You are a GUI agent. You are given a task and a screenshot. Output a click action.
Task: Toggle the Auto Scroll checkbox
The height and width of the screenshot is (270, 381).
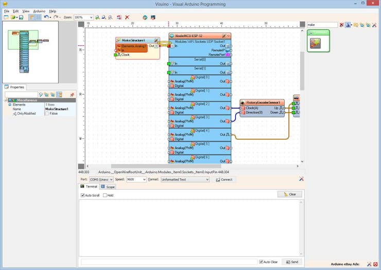[83, 195]
